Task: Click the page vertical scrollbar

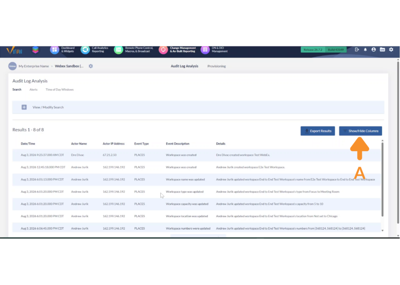Action: pyautogui.click(x=398, y=143)
